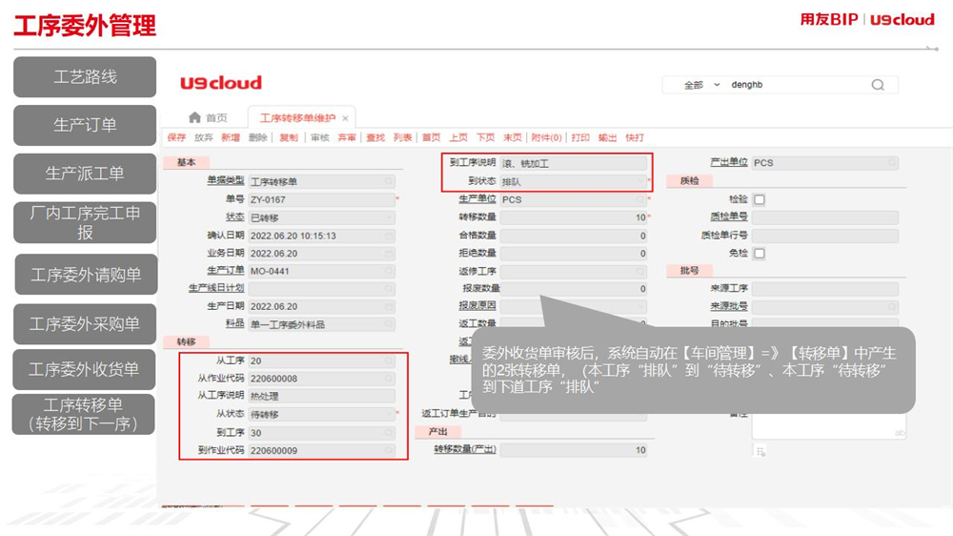Open 附件(0) attachments
Screen dimensions: 953x536
[546, 137]
